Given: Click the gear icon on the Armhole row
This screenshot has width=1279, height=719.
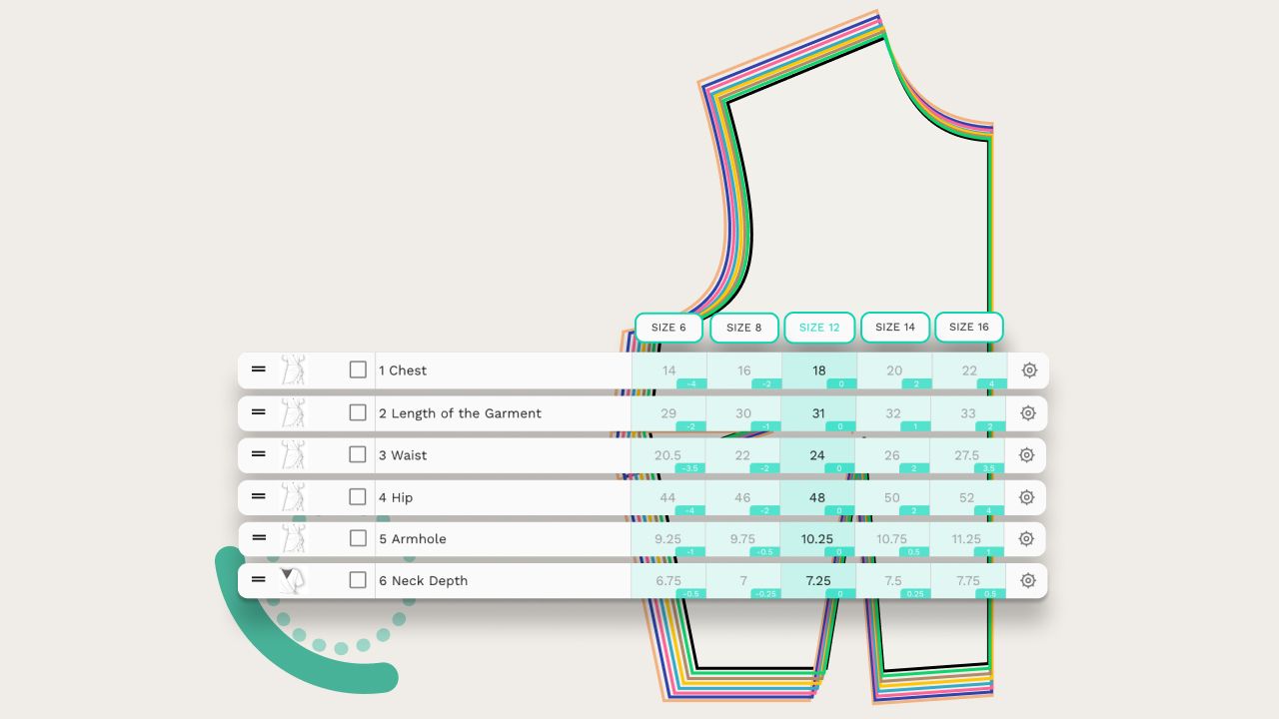Looking at the screenshot, I should 1026,538.
